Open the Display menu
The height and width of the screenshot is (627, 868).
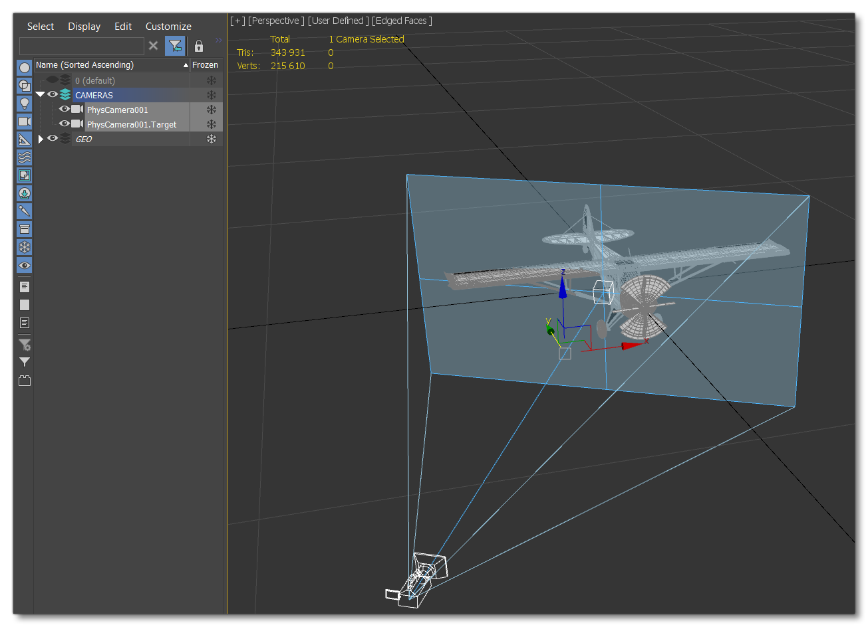84,26
